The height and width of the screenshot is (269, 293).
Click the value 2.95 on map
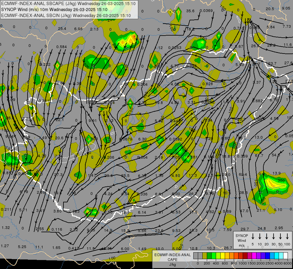coord(279,228)
